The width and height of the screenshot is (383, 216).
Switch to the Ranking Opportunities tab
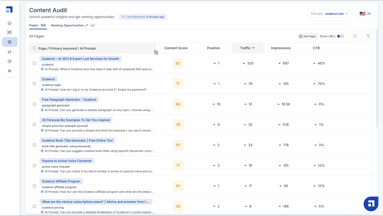click(x=73, y=25)
